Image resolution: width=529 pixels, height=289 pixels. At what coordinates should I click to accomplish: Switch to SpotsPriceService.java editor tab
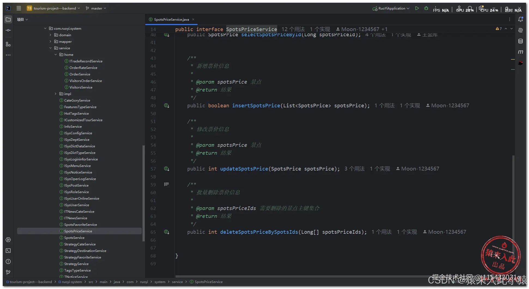171,19
